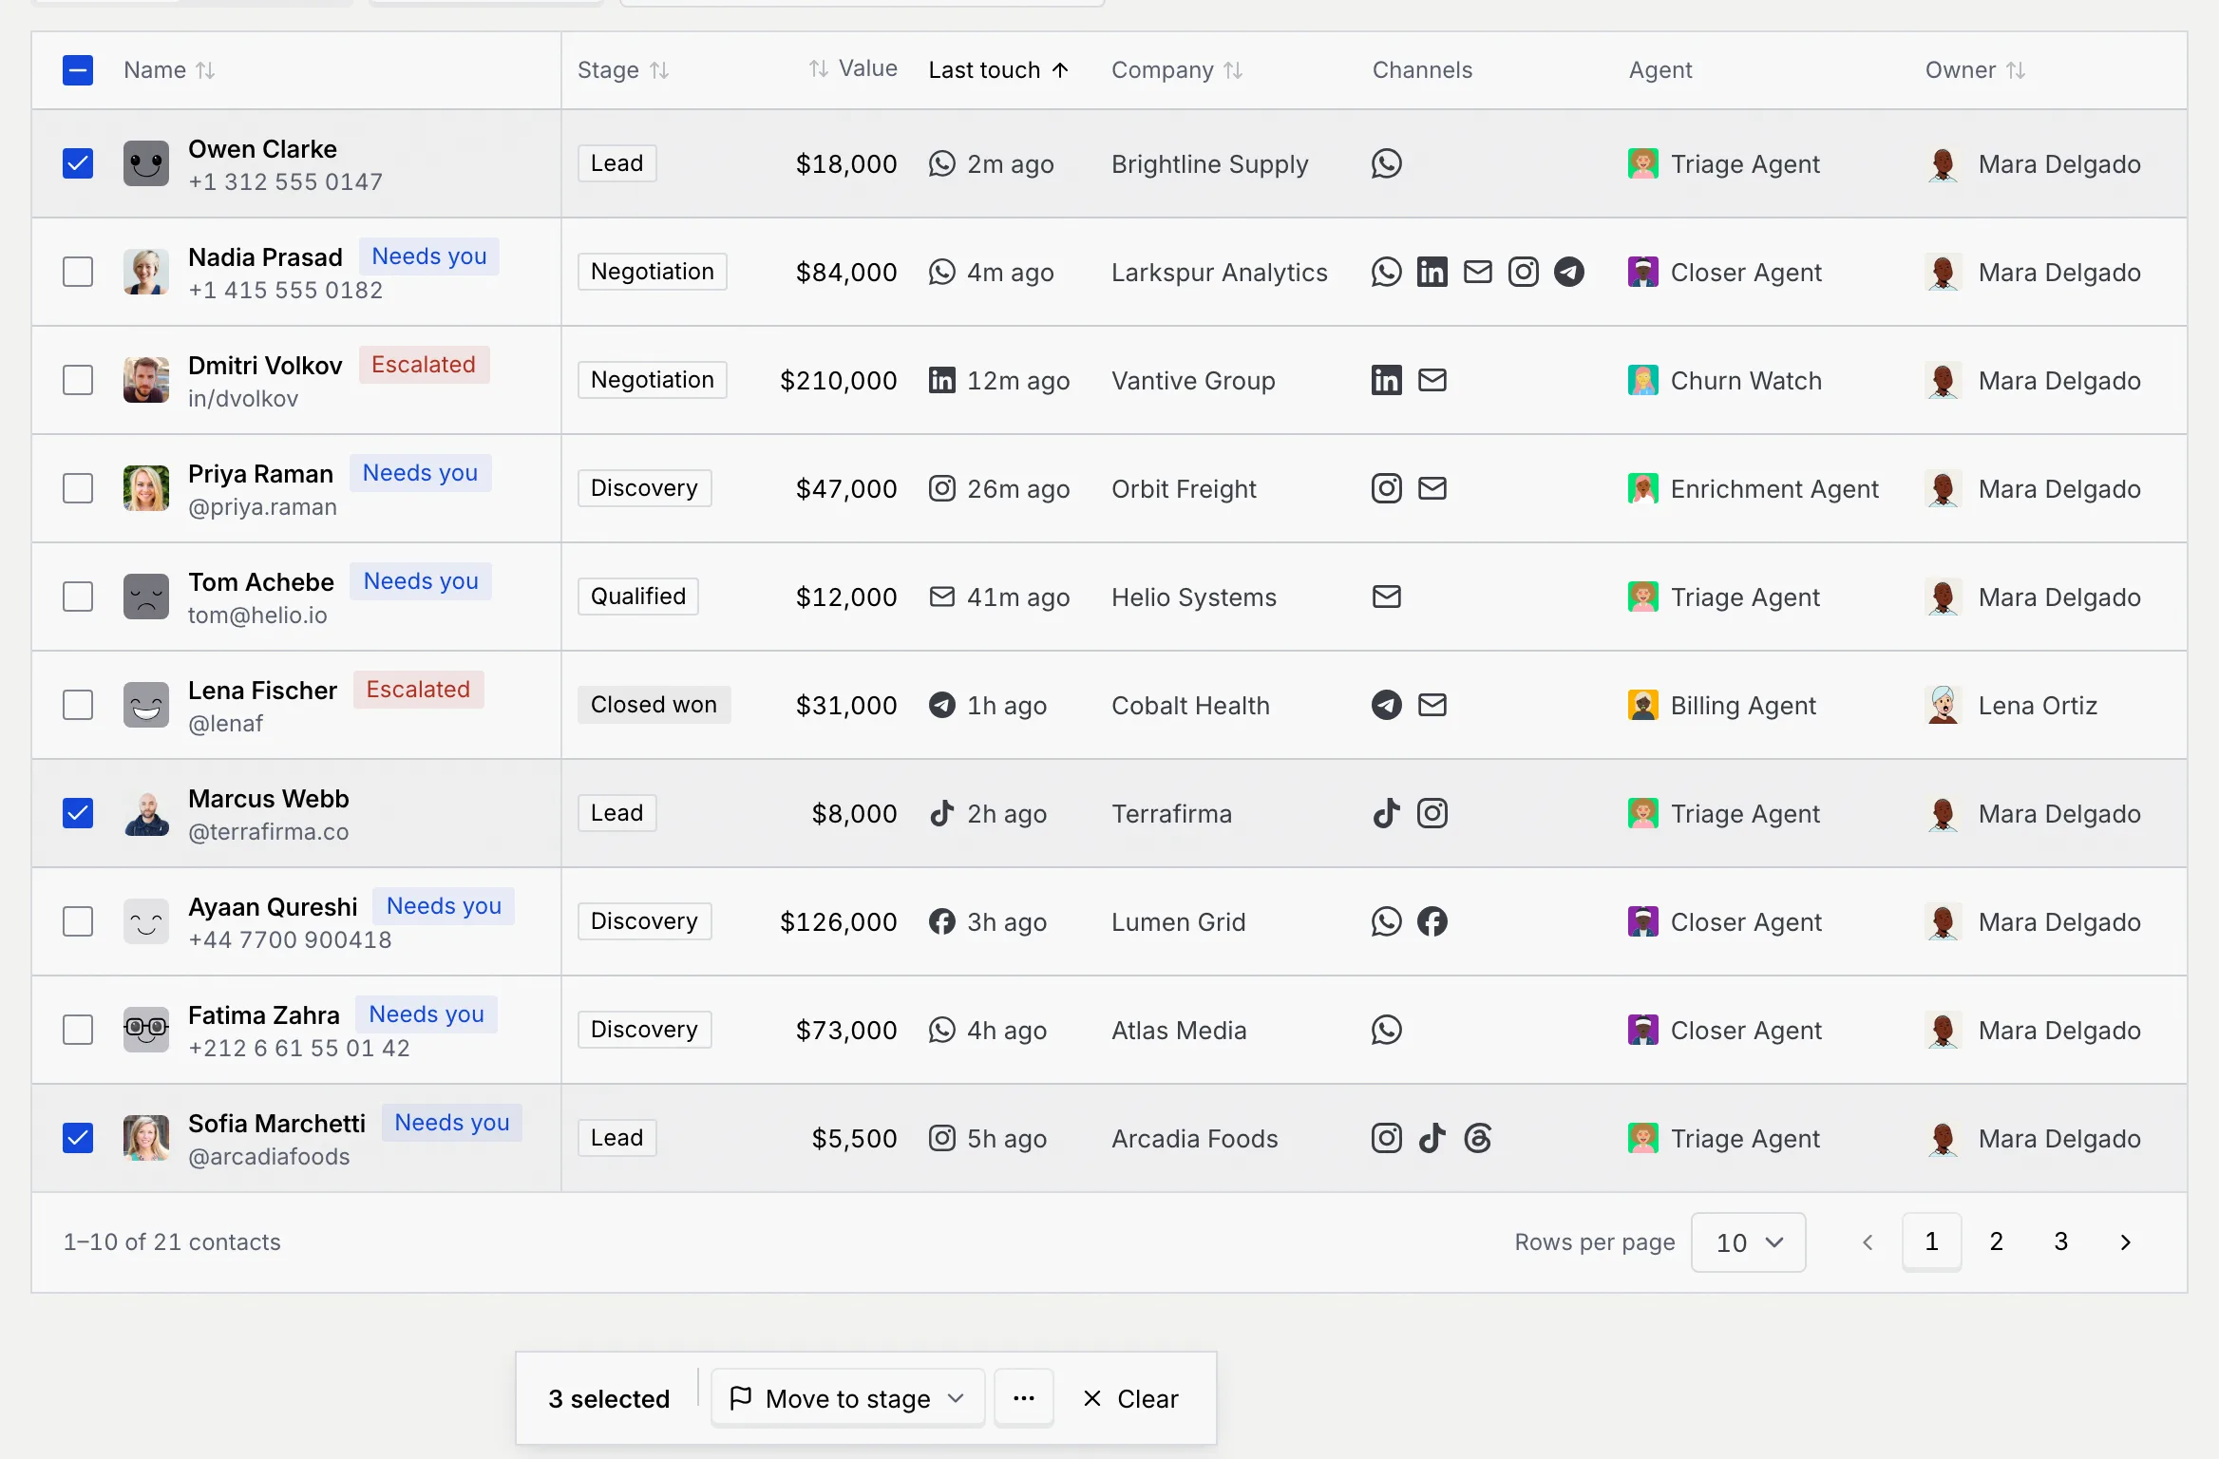
Task: Select Nadia Prasad's row checkbox
Action: 78,272
